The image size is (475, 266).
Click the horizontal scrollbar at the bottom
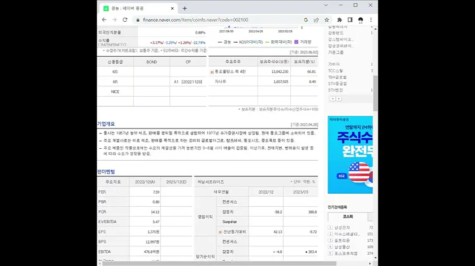tap(219, 263)
